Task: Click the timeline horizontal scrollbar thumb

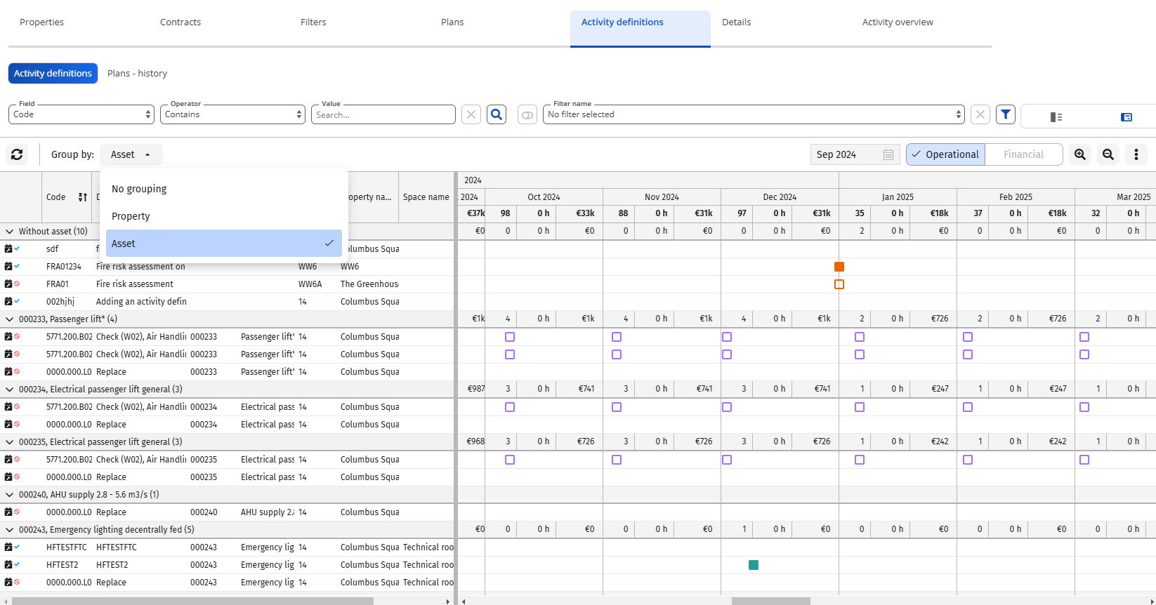Action: click(x=771, y=601)
